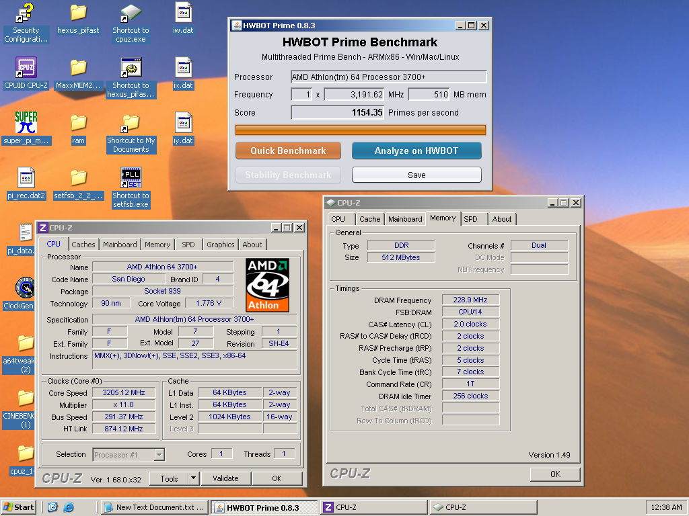Run the Quick Benchmark in HWBOT Prime
The height and width of the screenshot is (516, 689).
(288, 150)
